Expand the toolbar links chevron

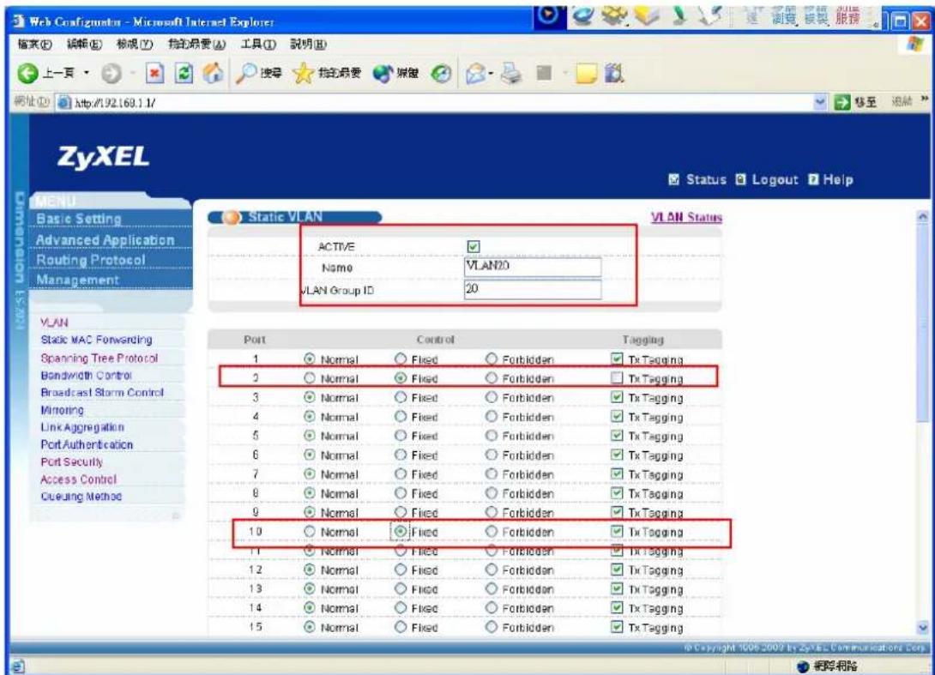pos(924,99)
